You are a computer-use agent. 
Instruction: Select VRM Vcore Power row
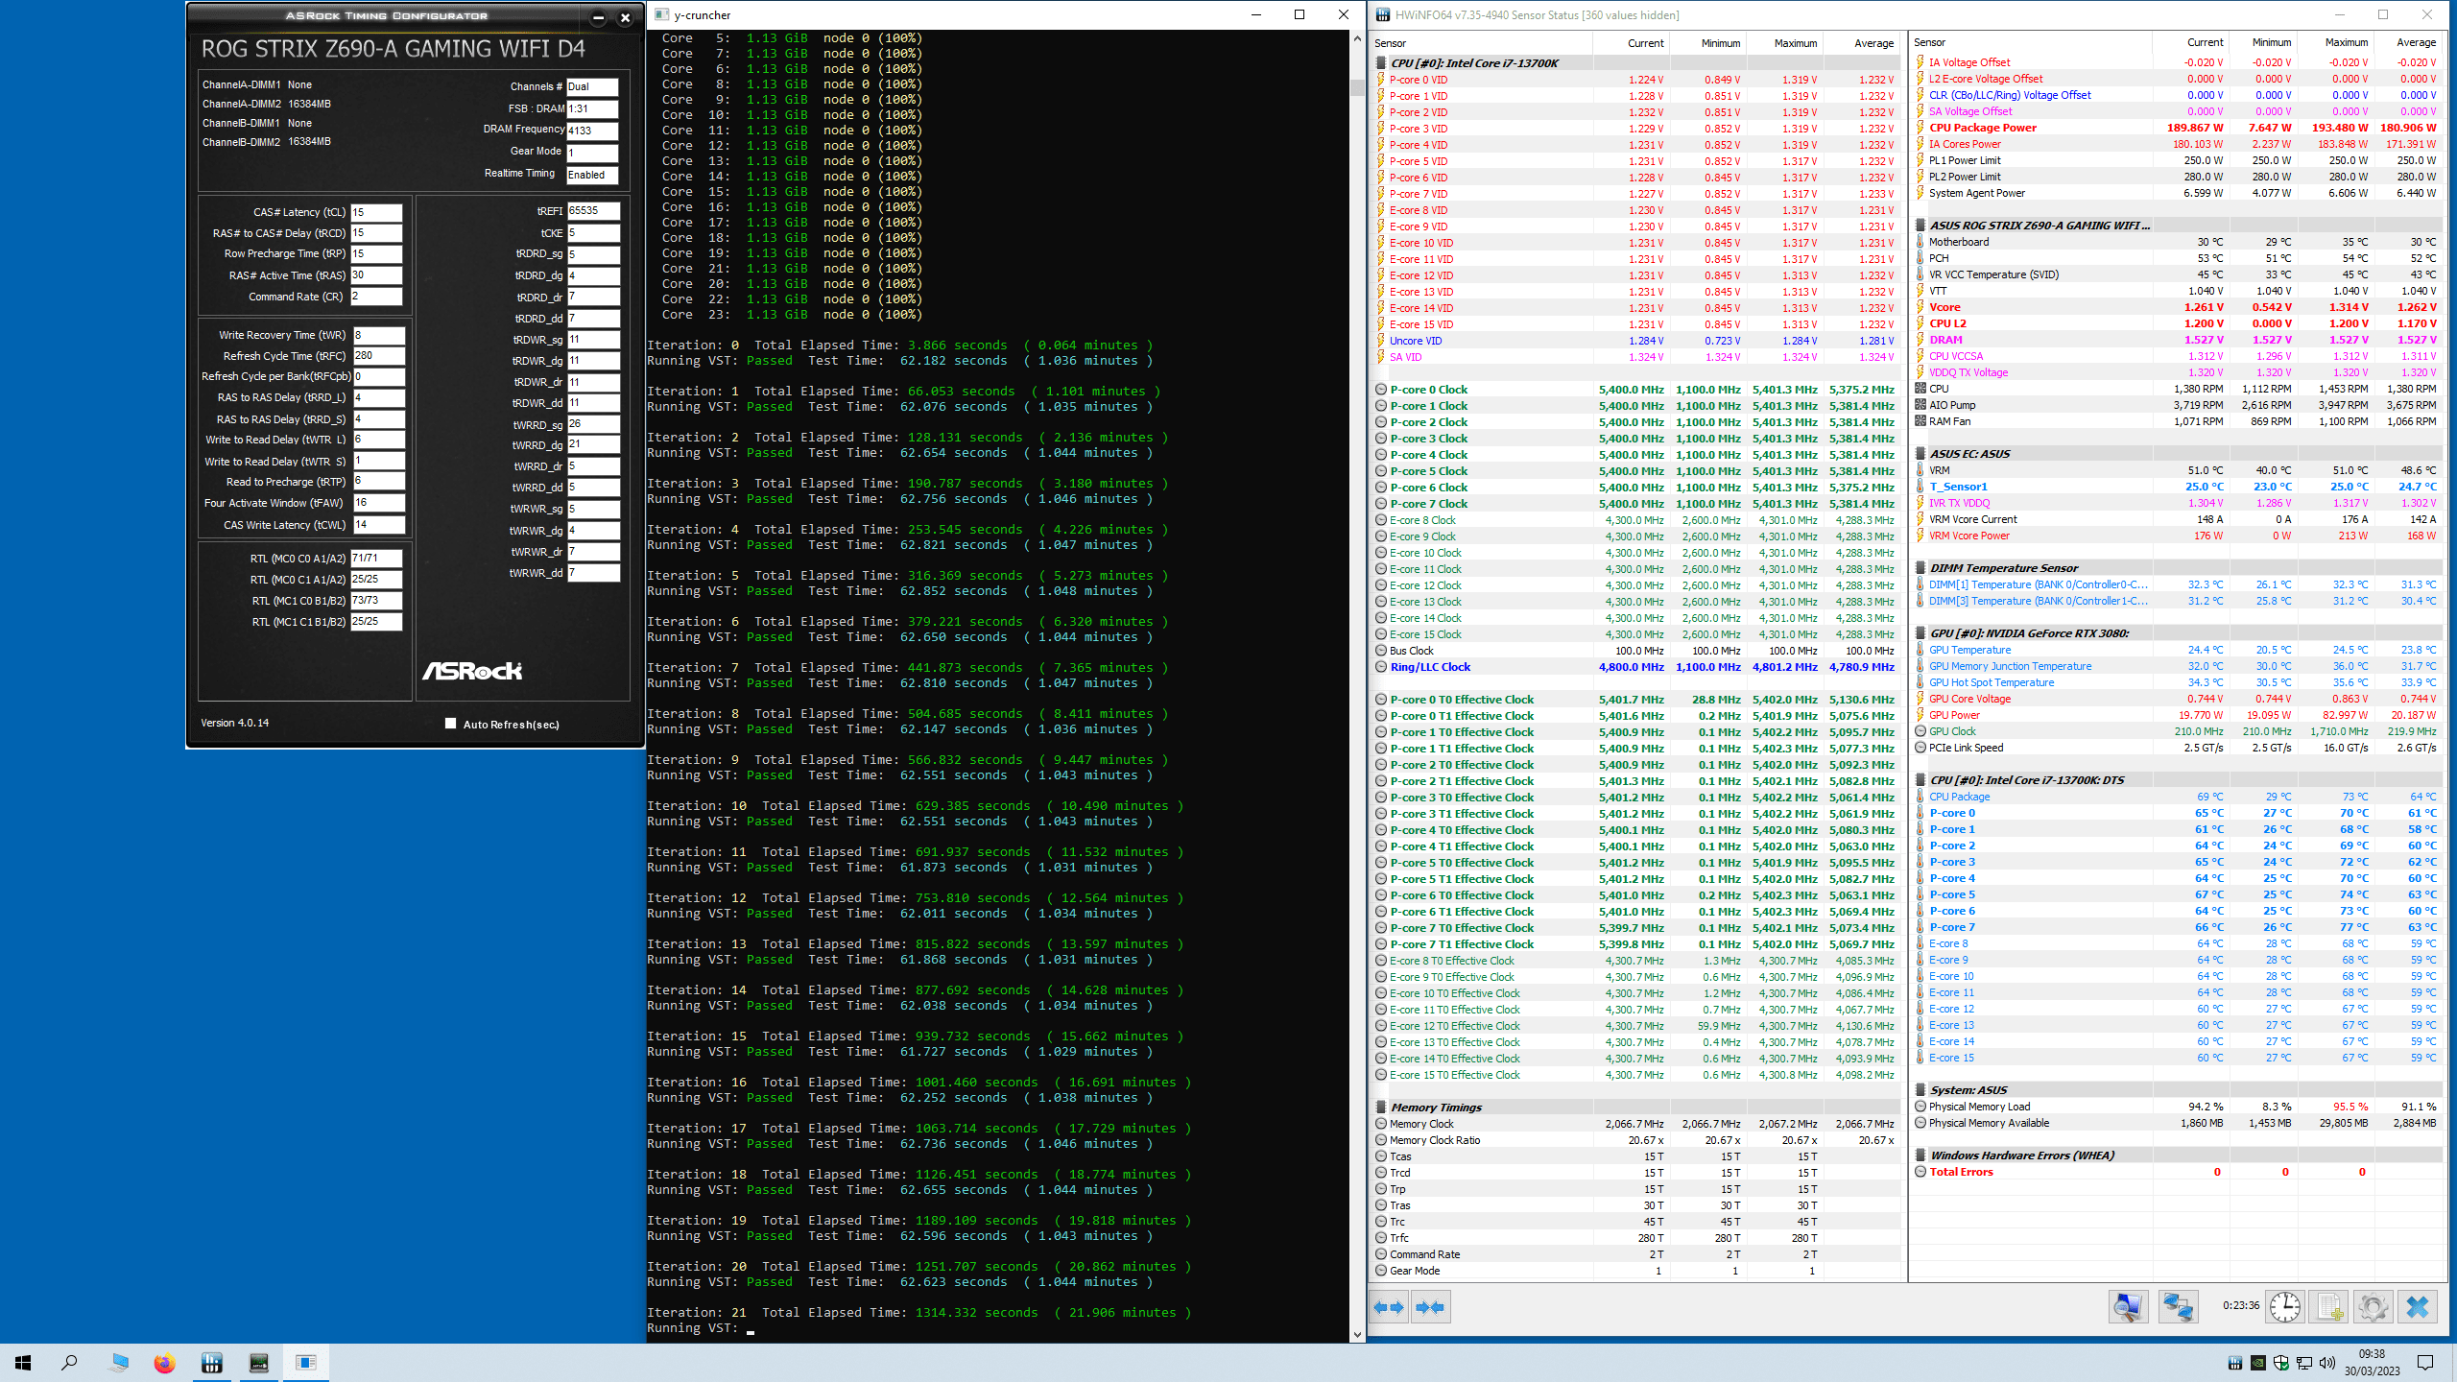(2176, 536)
